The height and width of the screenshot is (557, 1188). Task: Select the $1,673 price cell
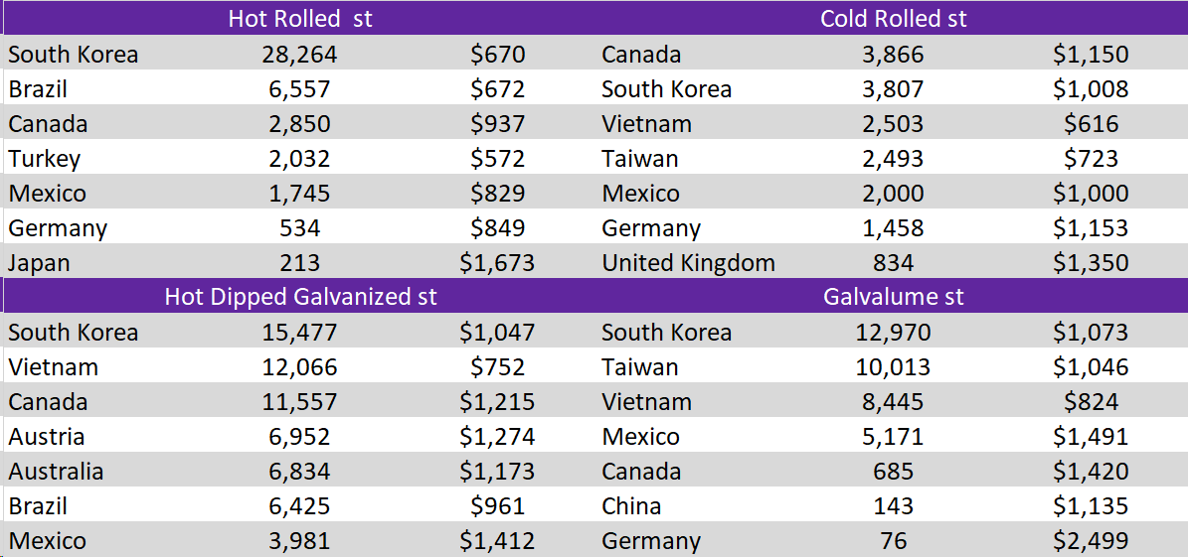tap(497, 263)
